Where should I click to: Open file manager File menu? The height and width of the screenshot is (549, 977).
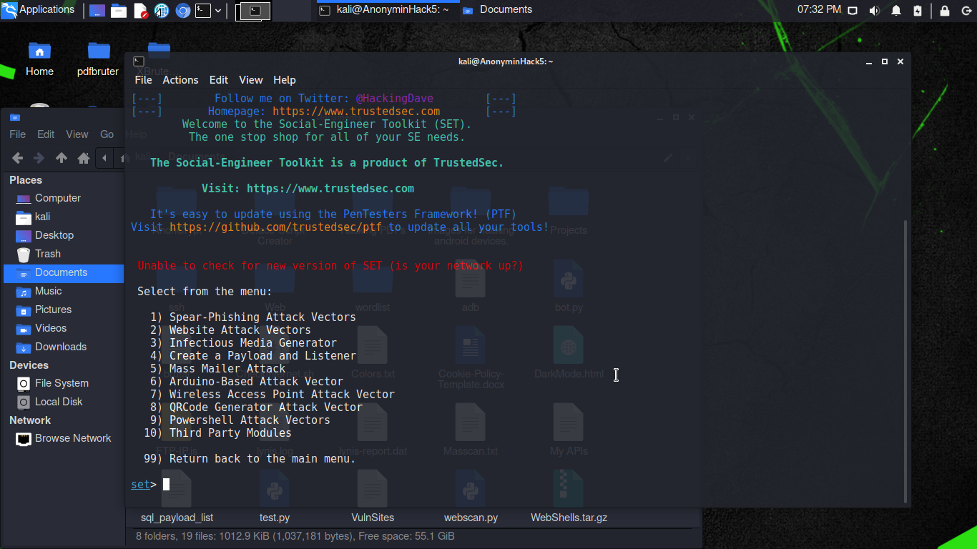[17, 134]
